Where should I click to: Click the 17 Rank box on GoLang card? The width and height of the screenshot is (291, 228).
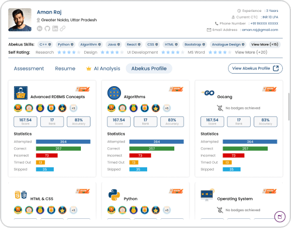click(x=239, y=122)
